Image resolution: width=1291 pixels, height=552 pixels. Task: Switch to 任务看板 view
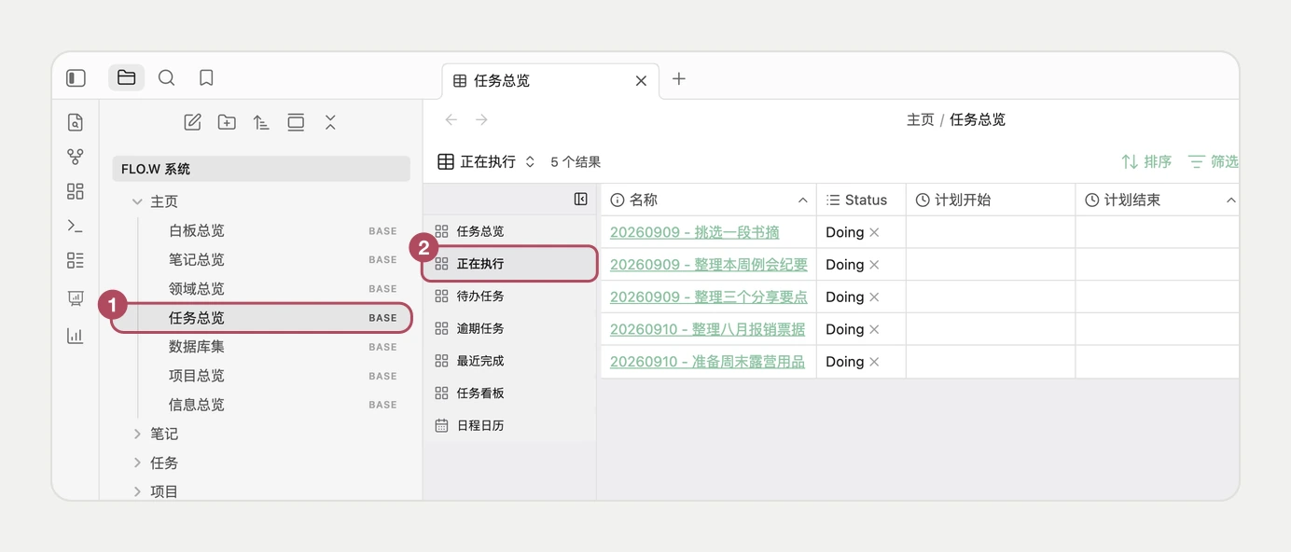[509, 393]
